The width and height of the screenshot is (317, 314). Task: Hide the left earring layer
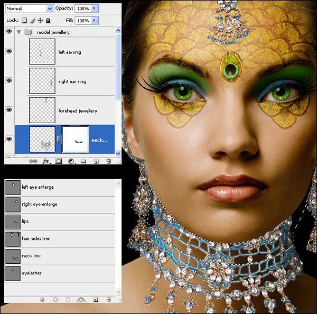8,51
